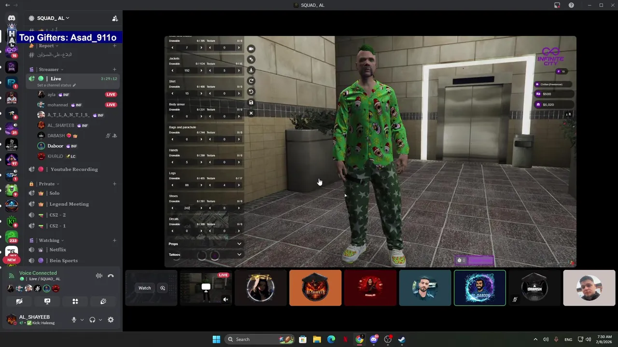The image size is (618, 347).
Task: Click the noise suppression waveform icon
Action: tap(99, 276)
